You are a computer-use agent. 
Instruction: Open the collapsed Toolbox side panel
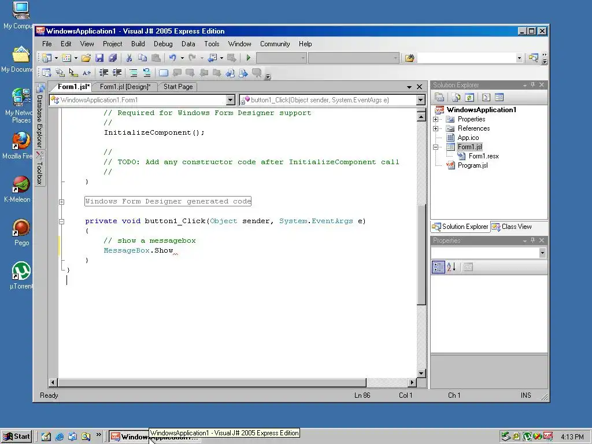[x=40, y=168]
